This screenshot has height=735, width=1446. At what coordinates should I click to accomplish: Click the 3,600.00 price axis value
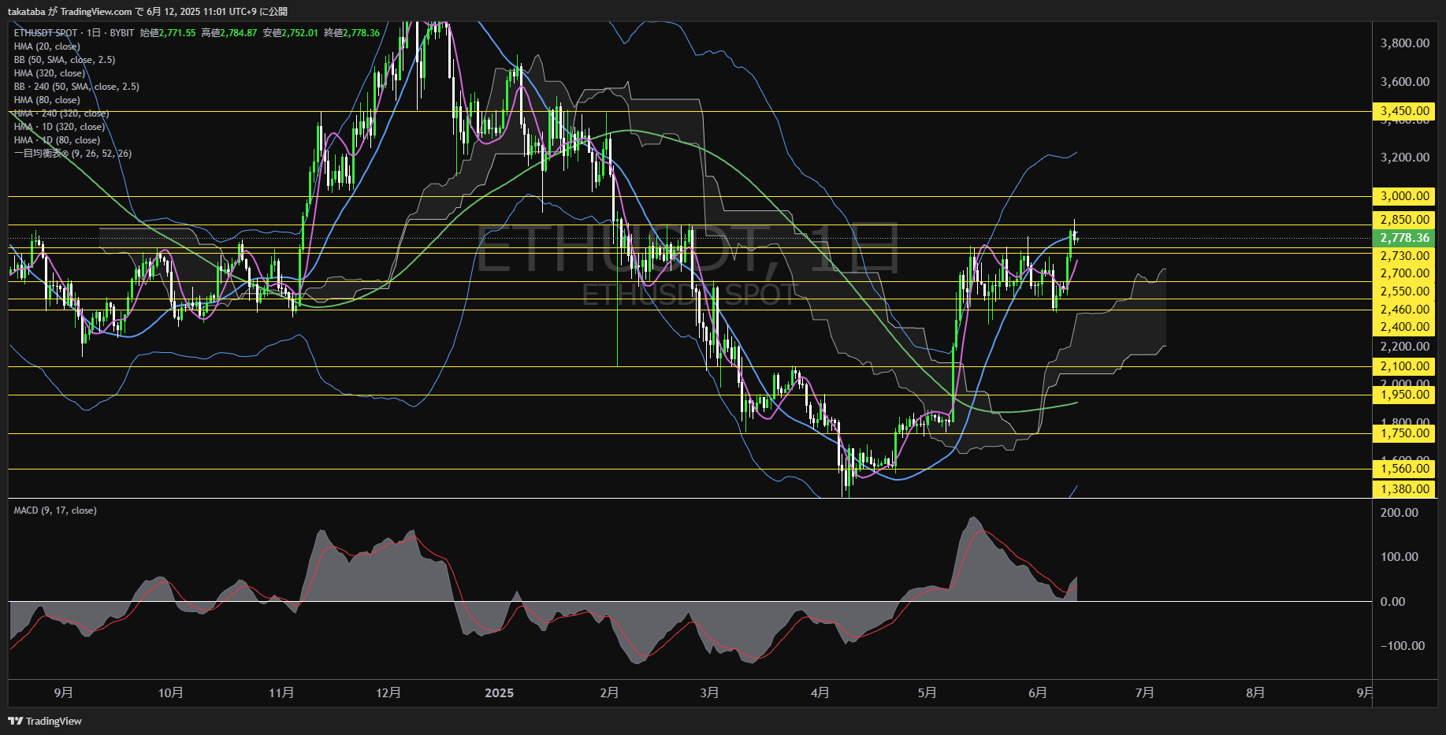click(1405, 82)
